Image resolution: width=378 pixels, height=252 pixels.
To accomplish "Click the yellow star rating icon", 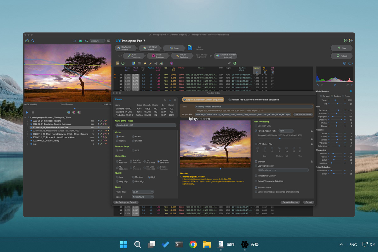I will 145,63.
